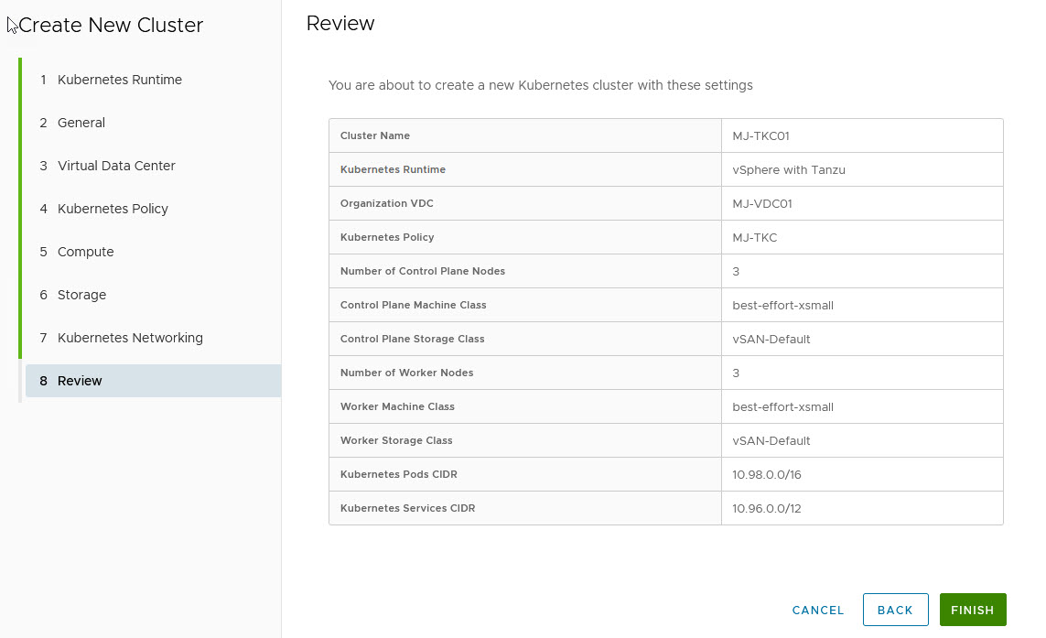Jump to Kubernetes Policy step
1046x638 pixels.
click(113, 209)
